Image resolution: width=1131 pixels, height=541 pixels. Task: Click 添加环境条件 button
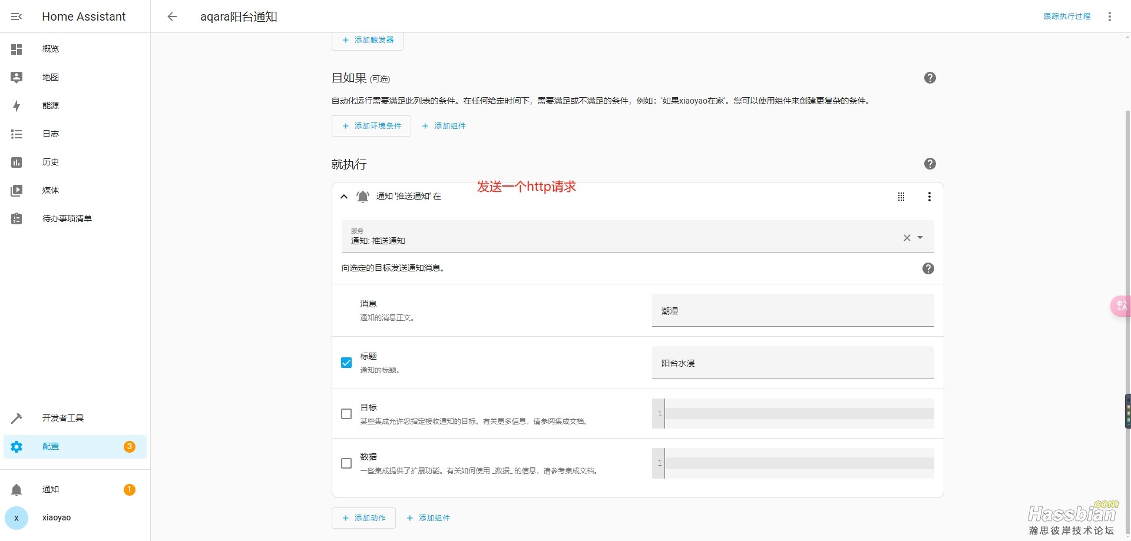371,126
